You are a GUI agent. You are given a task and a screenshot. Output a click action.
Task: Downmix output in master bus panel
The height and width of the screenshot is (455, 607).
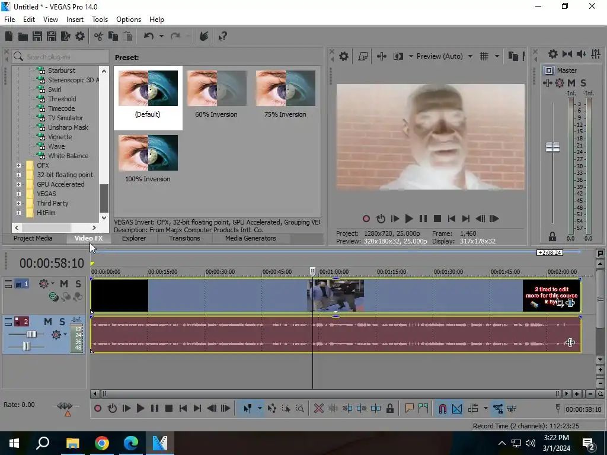coord(567,54)
